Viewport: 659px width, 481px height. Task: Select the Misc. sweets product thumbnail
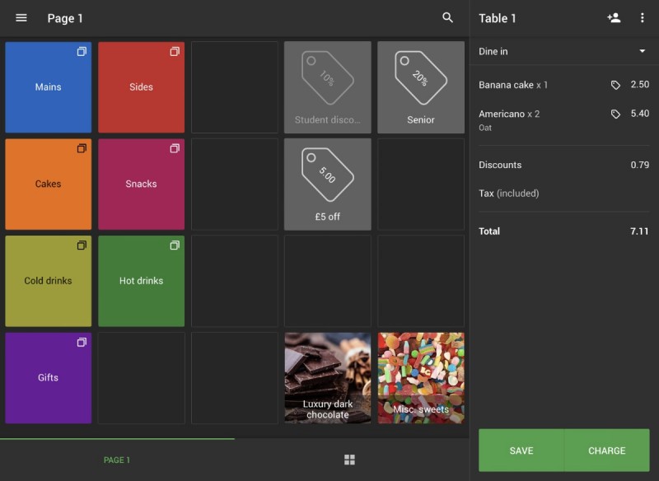420,377
